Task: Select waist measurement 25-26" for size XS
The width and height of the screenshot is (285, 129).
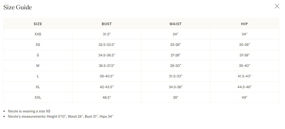Action: 176,45
